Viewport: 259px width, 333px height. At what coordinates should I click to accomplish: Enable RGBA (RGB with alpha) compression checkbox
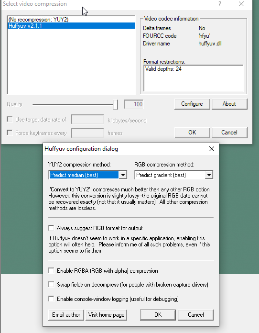pos(51,271)
